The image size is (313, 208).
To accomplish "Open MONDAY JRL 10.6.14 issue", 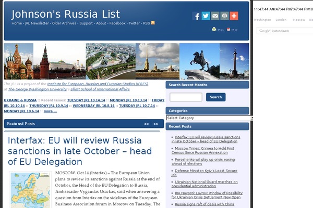I will 21,111.
